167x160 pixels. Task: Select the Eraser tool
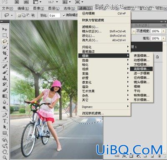5,90
